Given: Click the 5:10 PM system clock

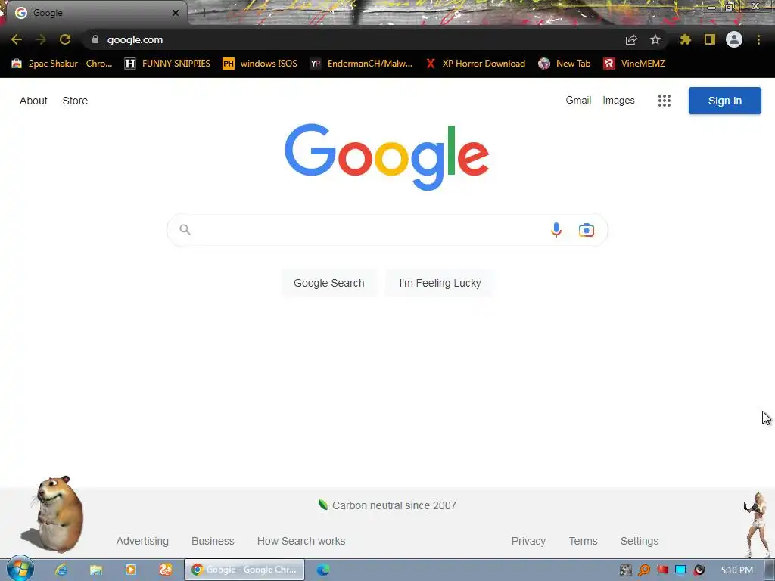Looking at the screenshot, I should point(736,570).
